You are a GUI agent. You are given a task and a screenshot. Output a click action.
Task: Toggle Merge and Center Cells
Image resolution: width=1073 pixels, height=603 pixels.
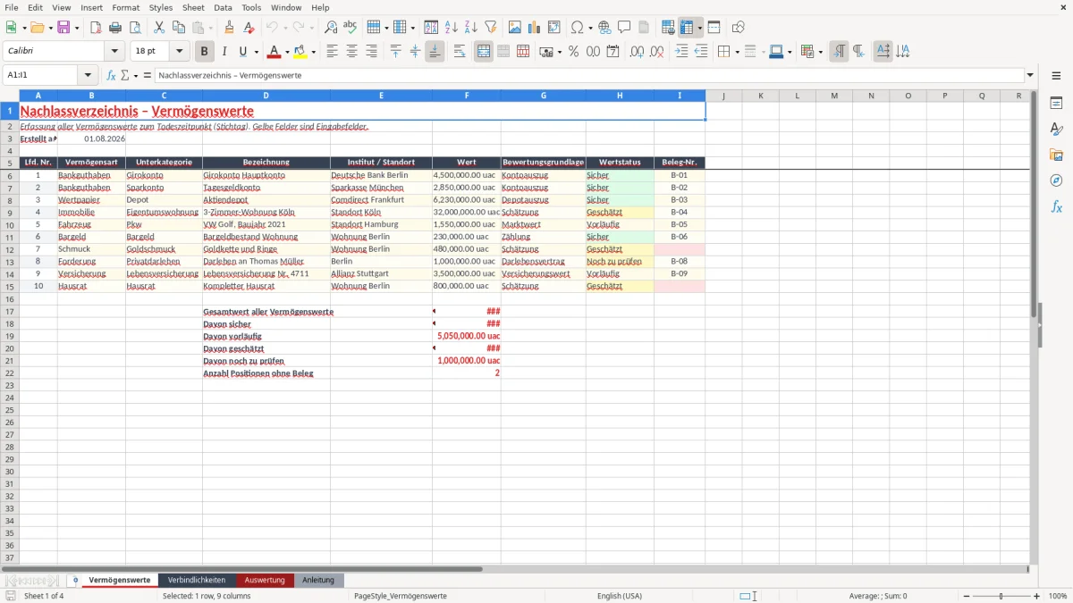[484, 52]
